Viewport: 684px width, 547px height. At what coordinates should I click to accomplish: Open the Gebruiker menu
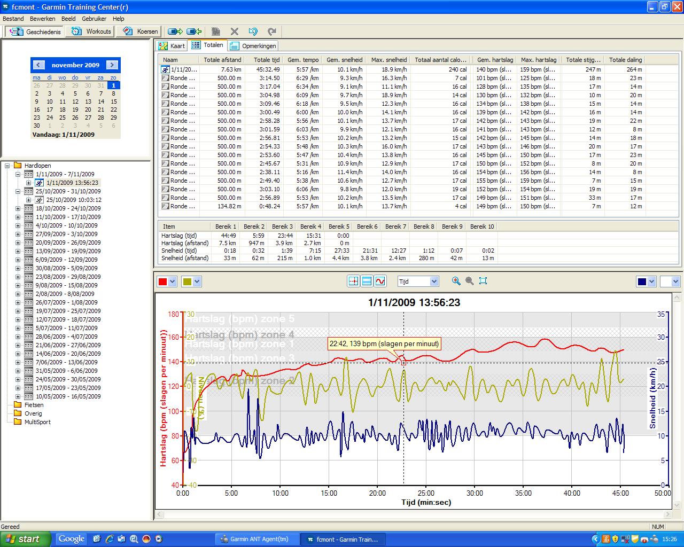[x=94, y=19]
